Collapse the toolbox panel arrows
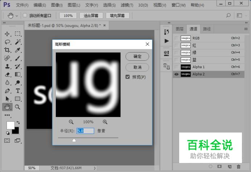Image resolution: width=251 pixels, height=172 pixels. coord(4,23)
